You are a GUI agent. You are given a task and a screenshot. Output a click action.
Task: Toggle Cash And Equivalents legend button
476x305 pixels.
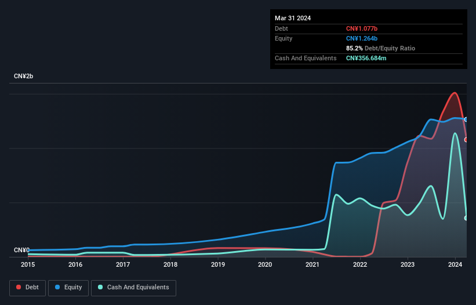(133, 288)
